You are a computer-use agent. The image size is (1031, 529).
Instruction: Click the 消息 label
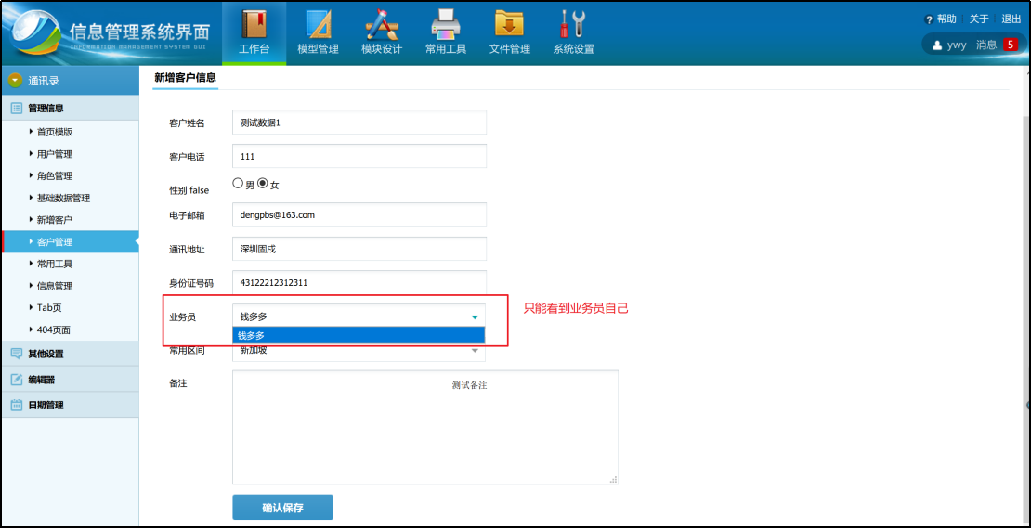[x=986, y=45]
